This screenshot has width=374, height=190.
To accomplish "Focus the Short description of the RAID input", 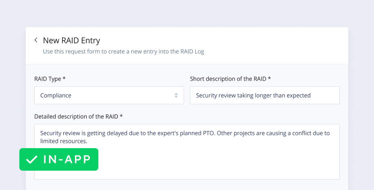I will coord(264,95).
